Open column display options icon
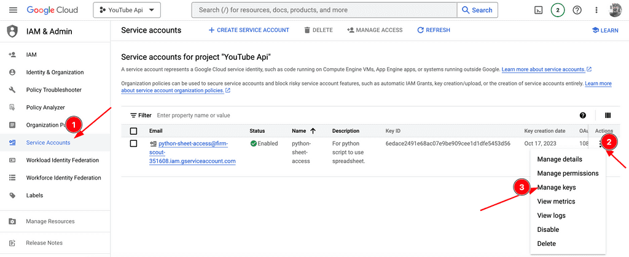The image size is (629, 257). pyautogui.click(x=608, y=115)
